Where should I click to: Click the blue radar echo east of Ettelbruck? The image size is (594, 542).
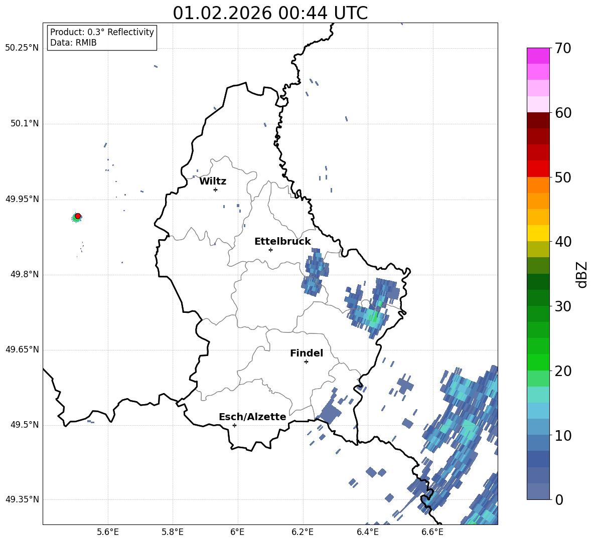click(315, 272)
